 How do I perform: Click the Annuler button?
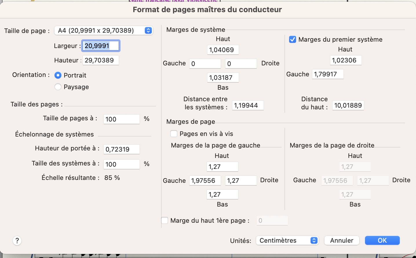click(x=342, y=240)
